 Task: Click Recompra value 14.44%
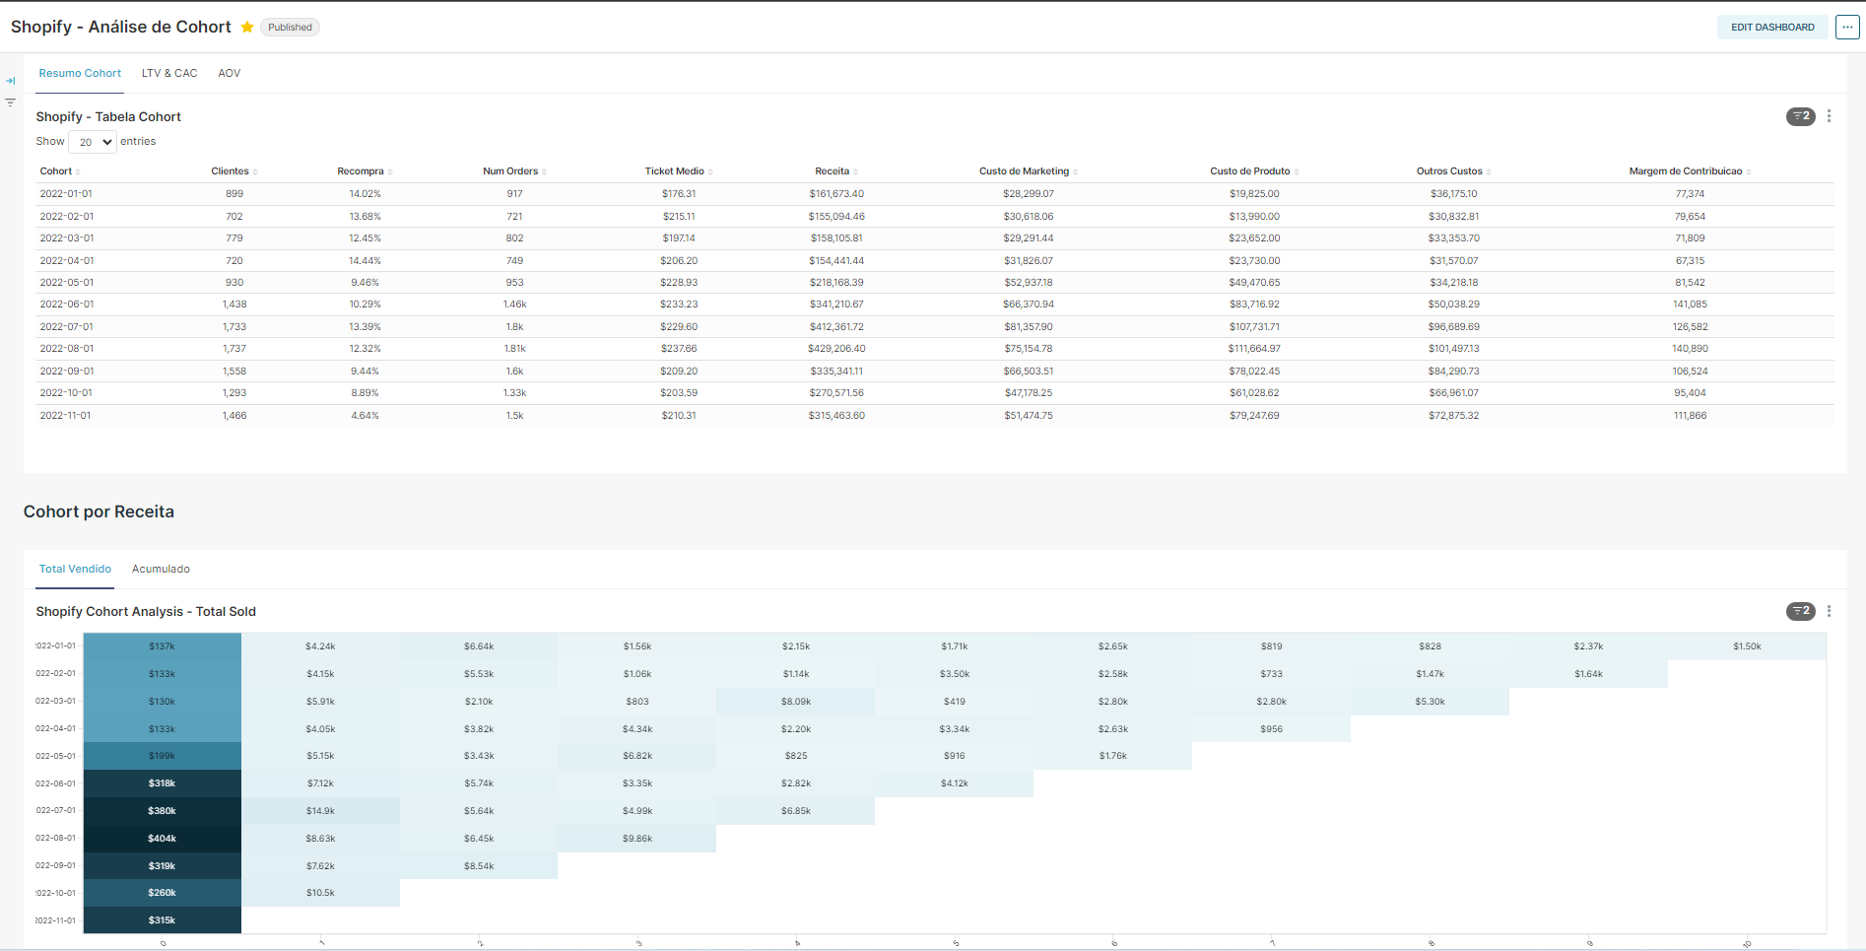(x=365, y=261)
